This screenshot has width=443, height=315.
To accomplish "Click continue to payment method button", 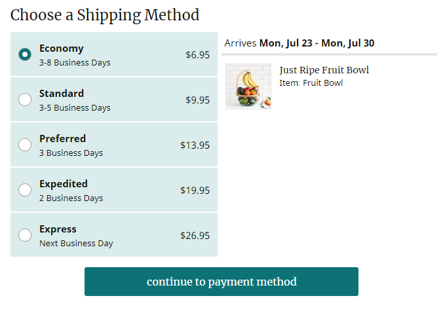I will (x=221, y=282).
